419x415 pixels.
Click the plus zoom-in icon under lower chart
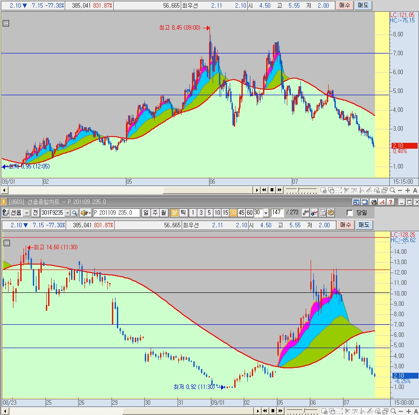click(407, 411)
